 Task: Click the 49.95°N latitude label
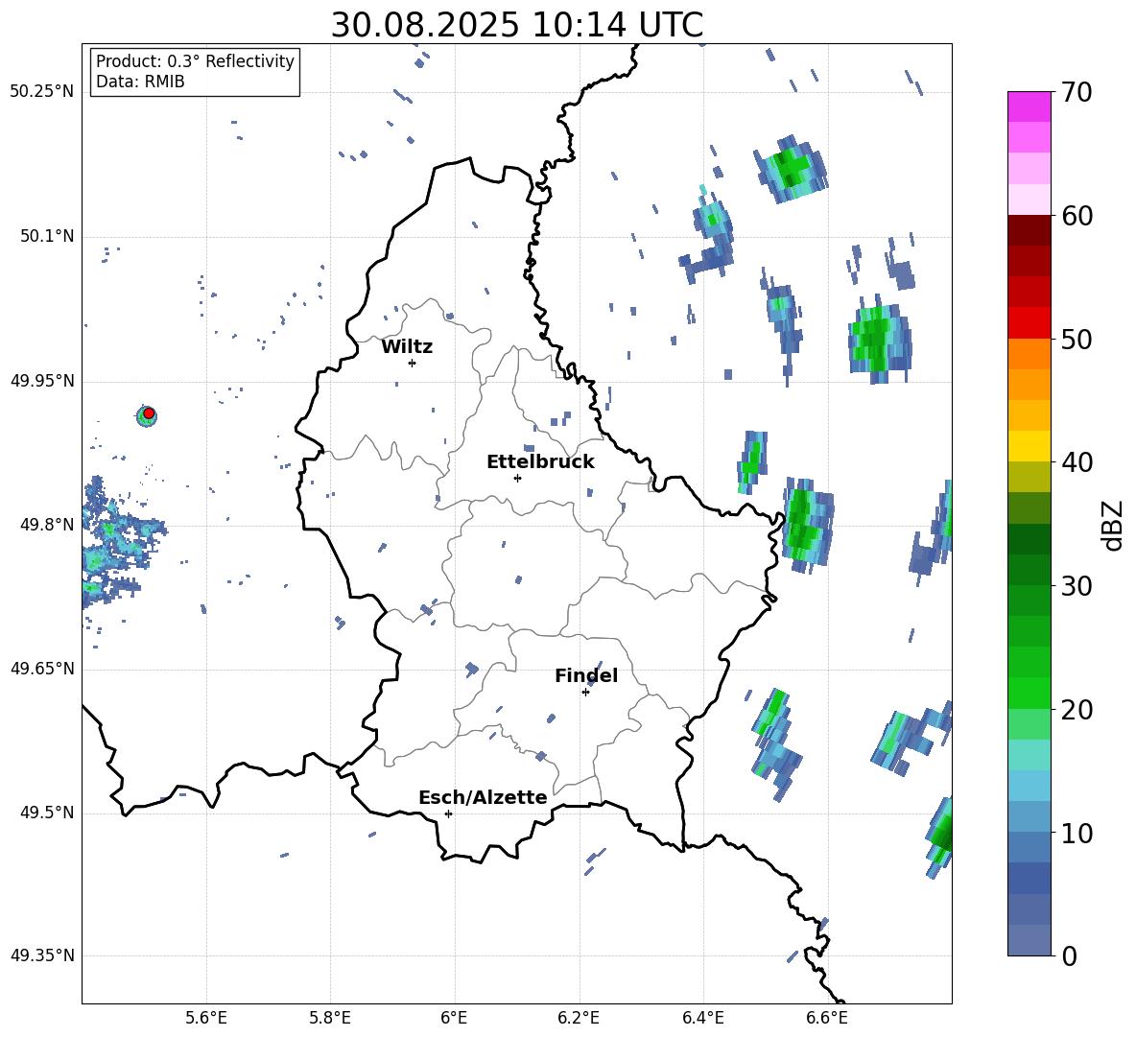click(x=42, y=381)
